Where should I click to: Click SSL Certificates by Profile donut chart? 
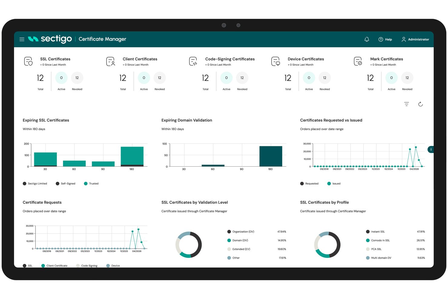click(327, 245)
